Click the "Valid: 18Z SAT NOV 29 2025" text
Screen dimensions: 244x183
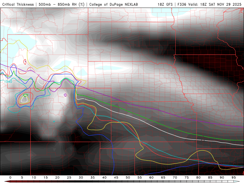click(215, 4)
